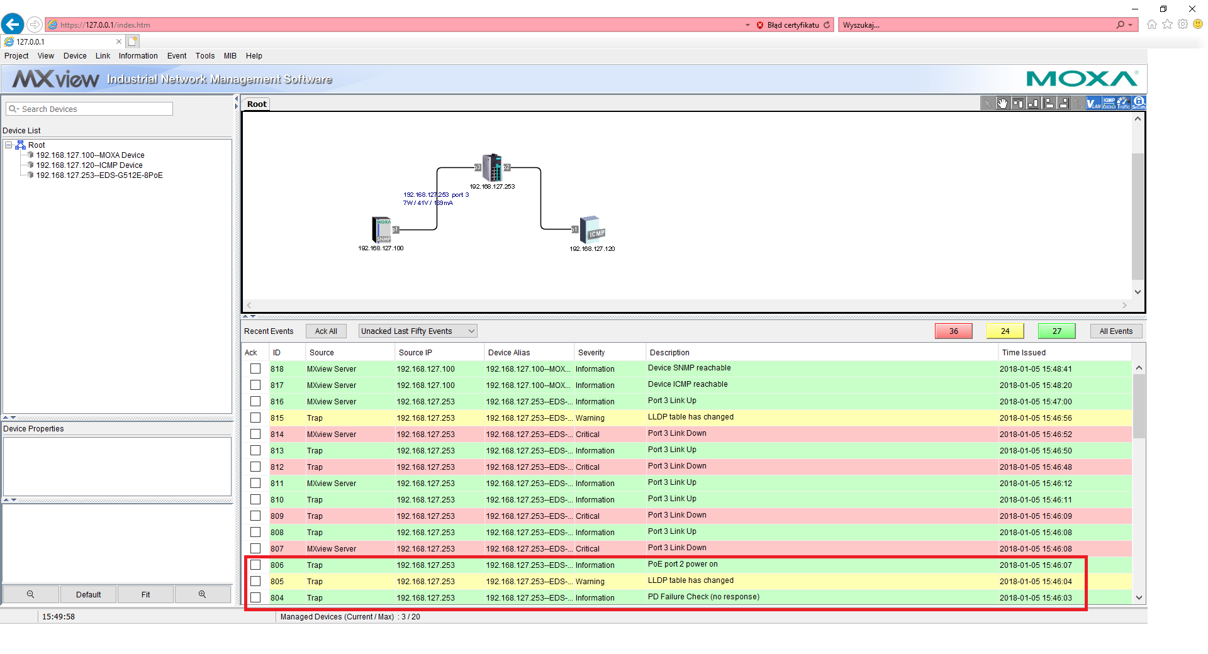Screen dimensions: 1208x654
Task: Click the certificate error indicator
Action: (788, 25)
